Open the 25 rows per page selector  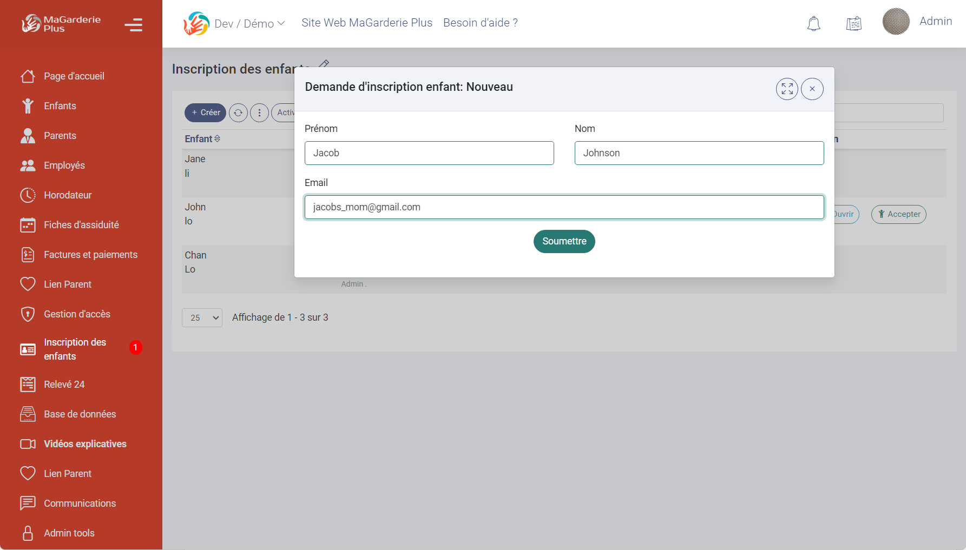click(x=202, y=317)
